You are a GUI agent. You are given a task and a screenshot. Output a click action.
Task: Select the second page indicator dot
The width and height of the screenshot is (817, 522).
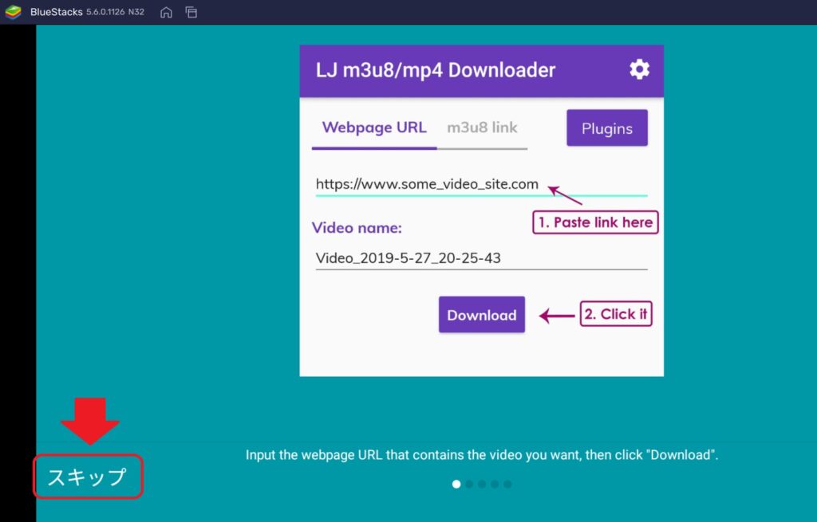(x=469, y=484)
